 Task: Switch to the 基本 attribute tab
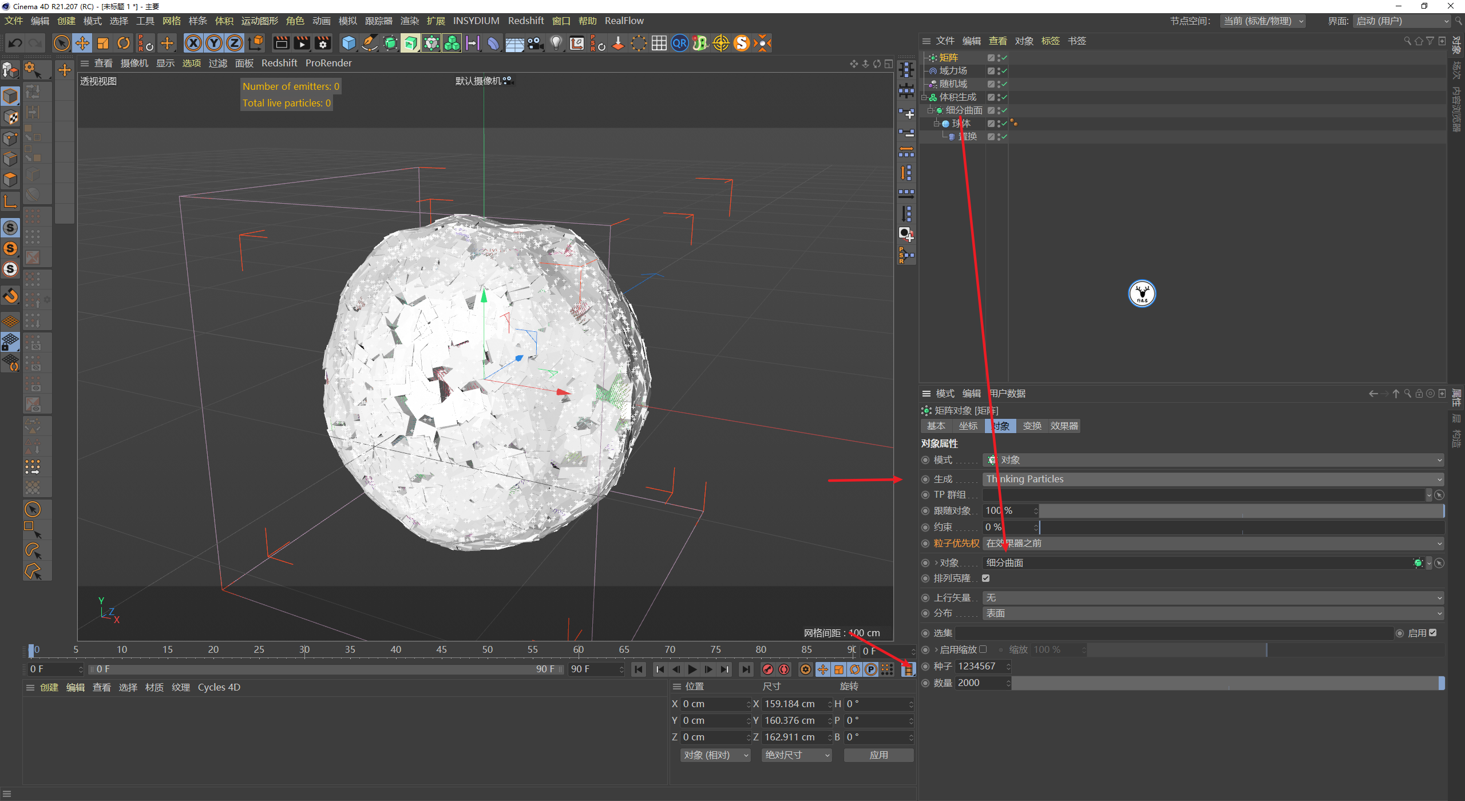tap(936, 426)
